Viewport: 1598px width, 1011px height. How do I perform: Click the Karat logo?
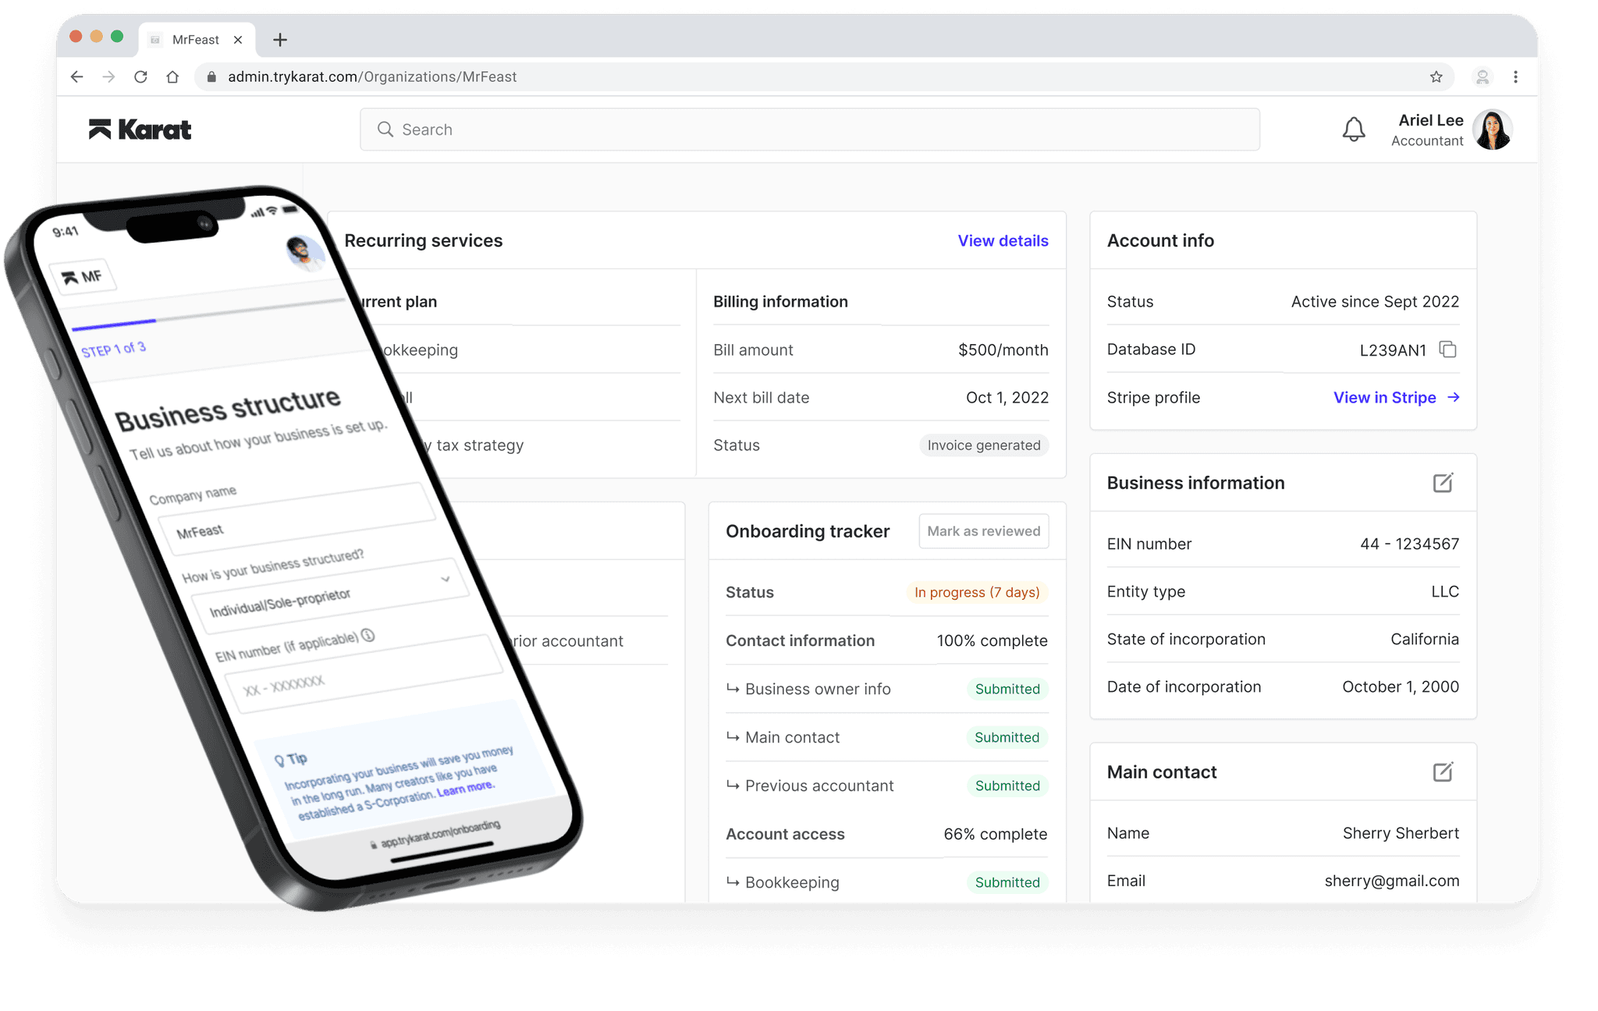point(140,129)
